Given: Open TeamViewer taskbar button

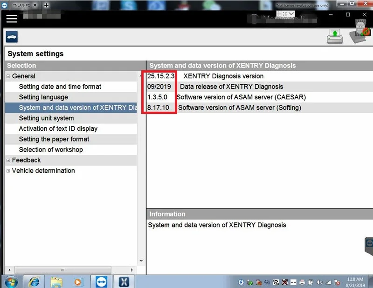Looking at the screenshot, I should point(102,282).
